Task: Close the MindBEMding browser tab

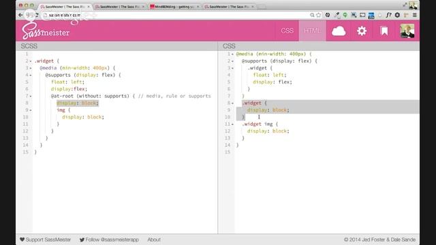Action: (198, 6)
